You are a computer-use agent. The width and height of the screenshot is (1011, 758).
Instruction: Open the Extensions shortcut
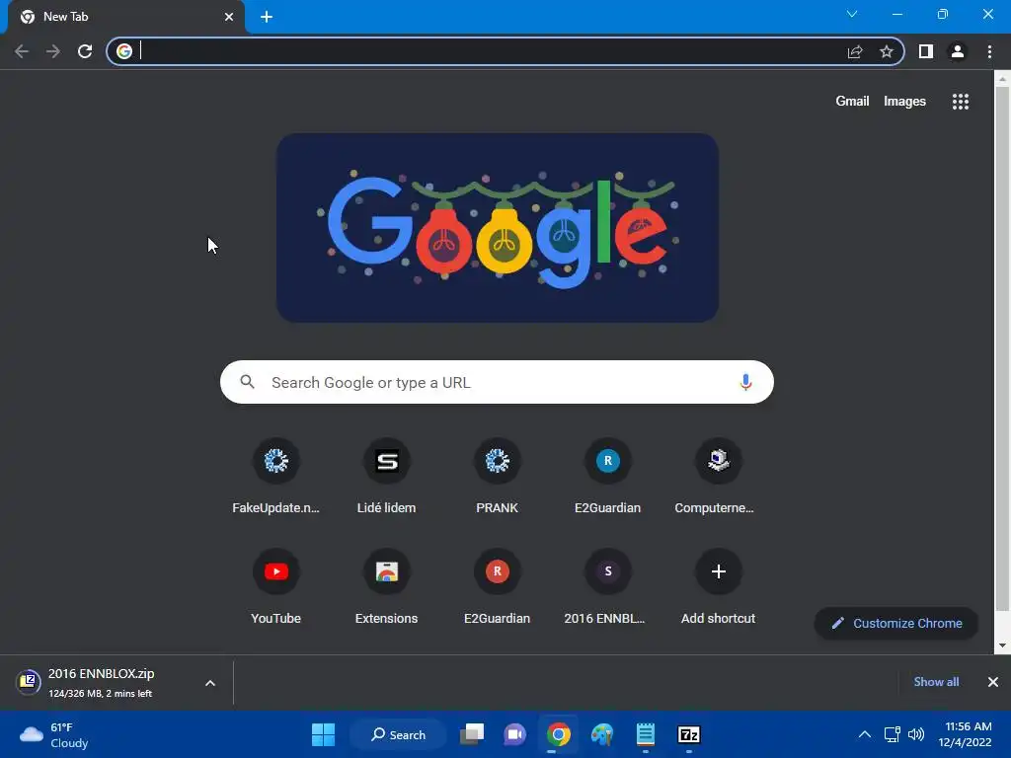pos(386,586)
